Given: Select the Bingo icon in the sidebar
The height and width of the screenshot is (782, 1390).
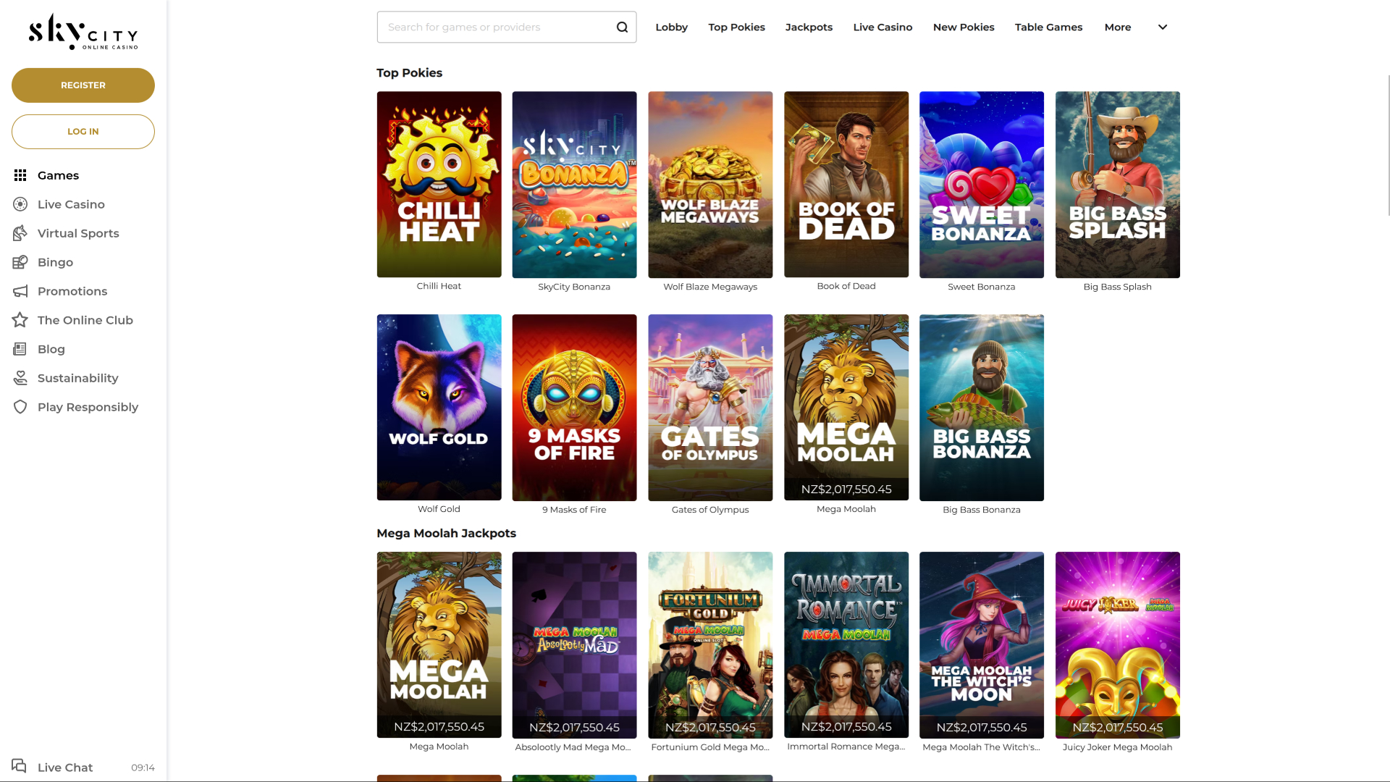Looking at the screenshot, I should click(x=20, y=262).
